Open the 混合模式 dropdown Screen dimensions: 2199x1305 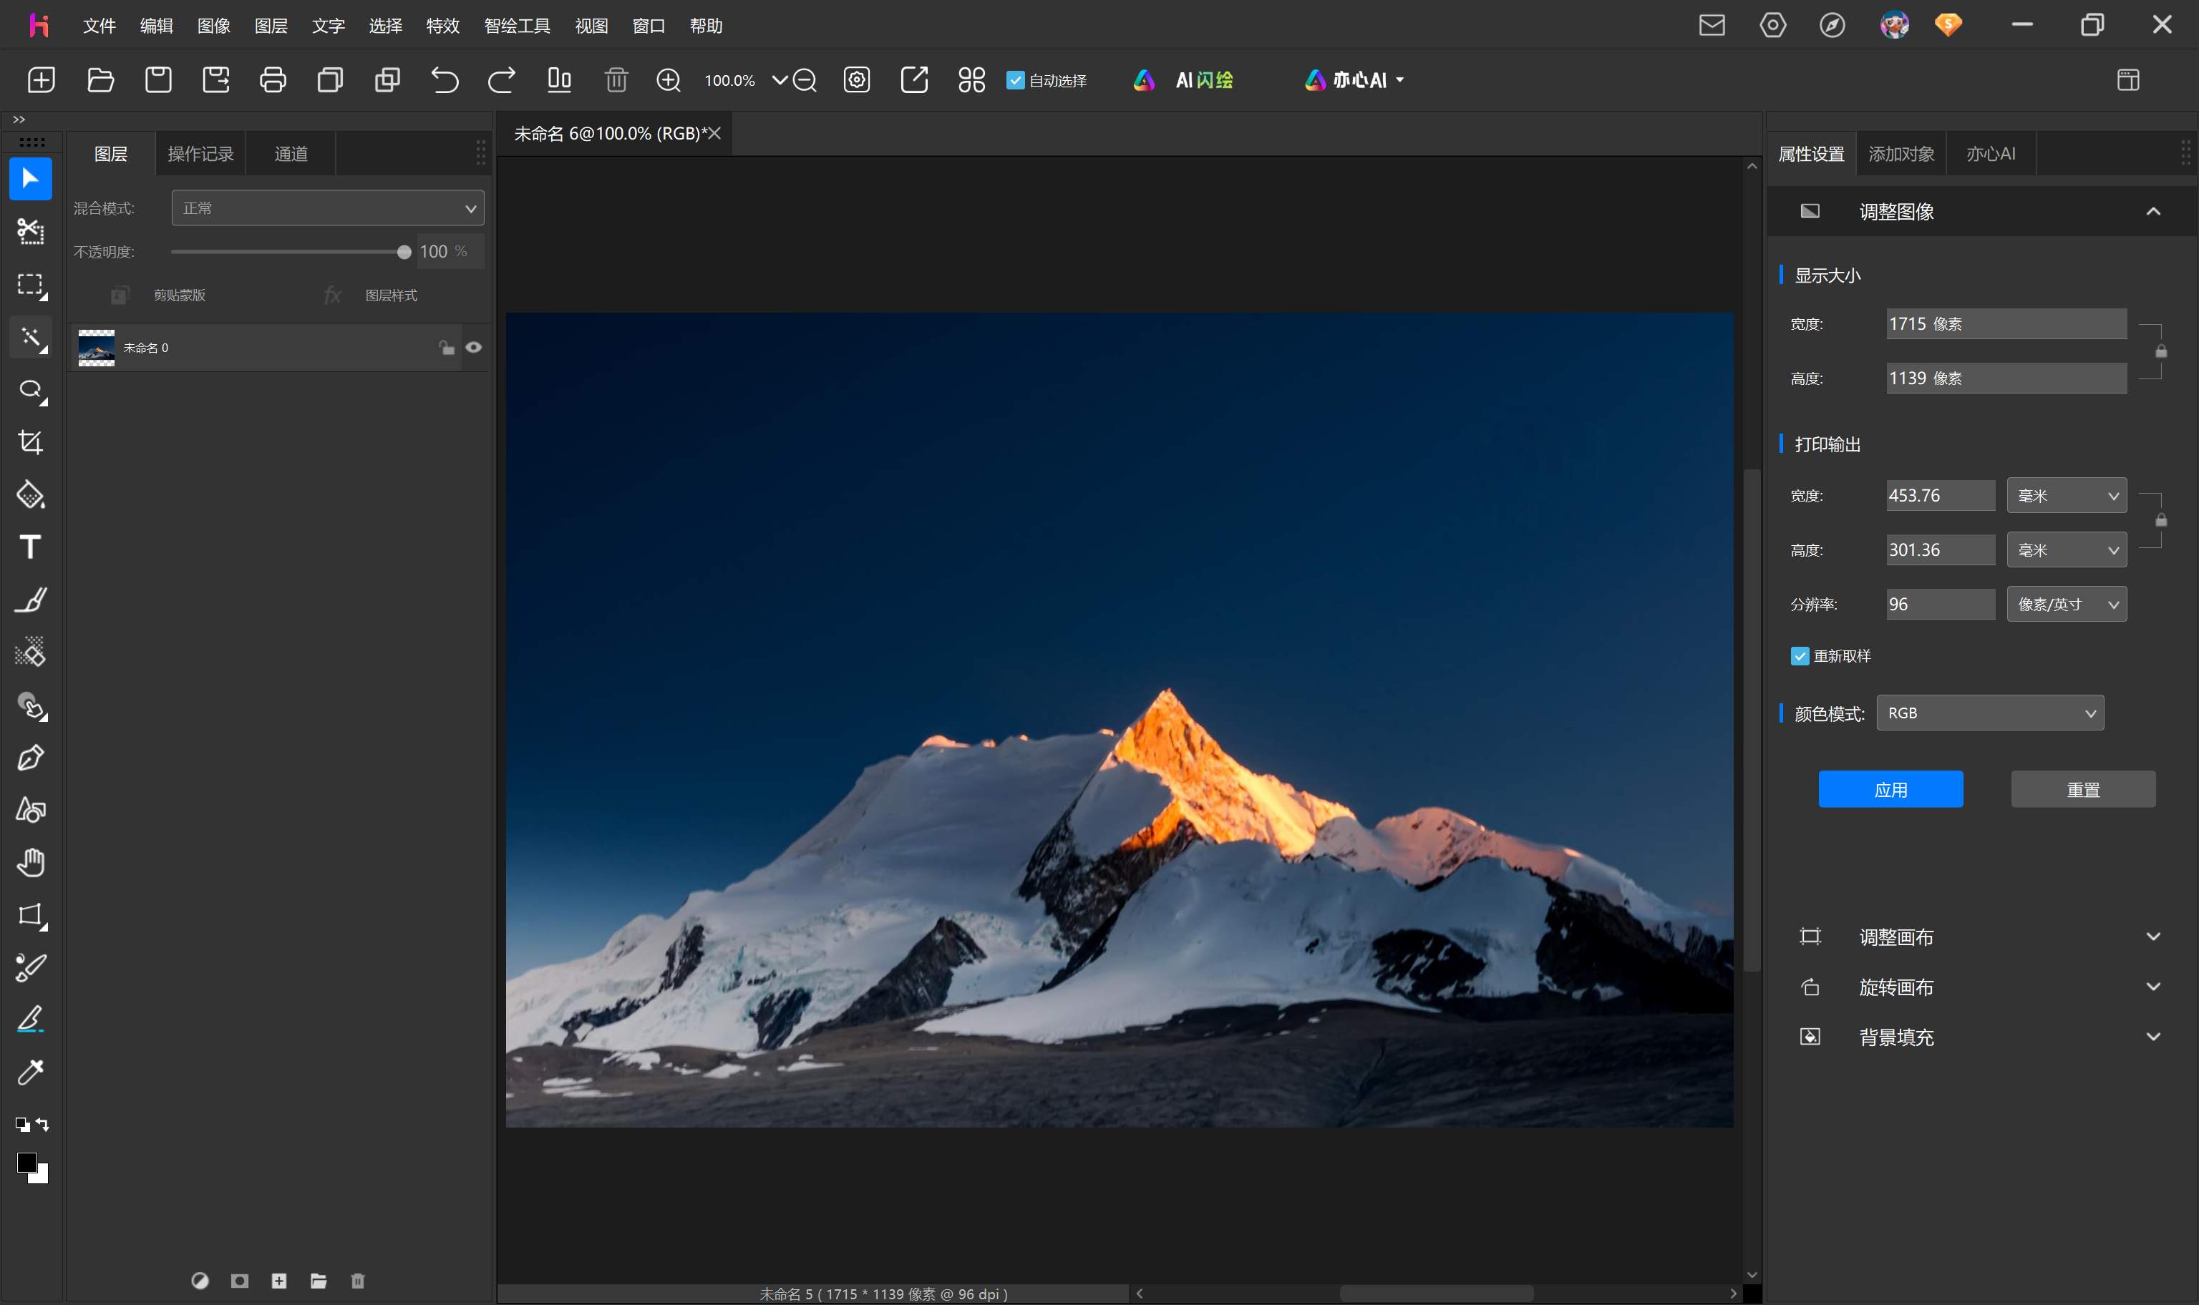[x=327, y=208]
